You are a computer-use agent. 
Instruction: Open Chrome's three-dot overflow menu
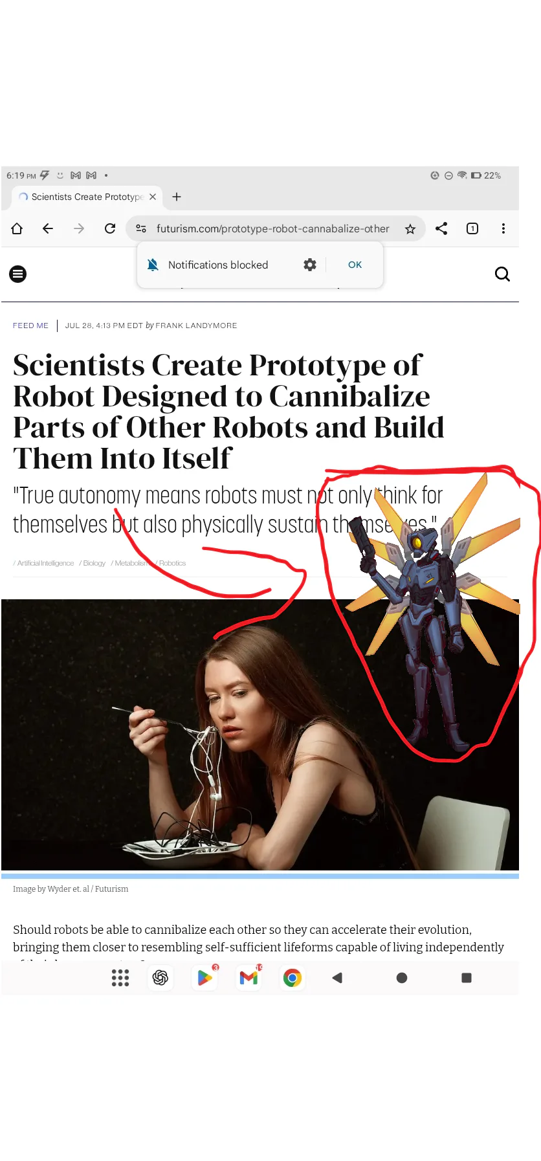coord(503,228)
